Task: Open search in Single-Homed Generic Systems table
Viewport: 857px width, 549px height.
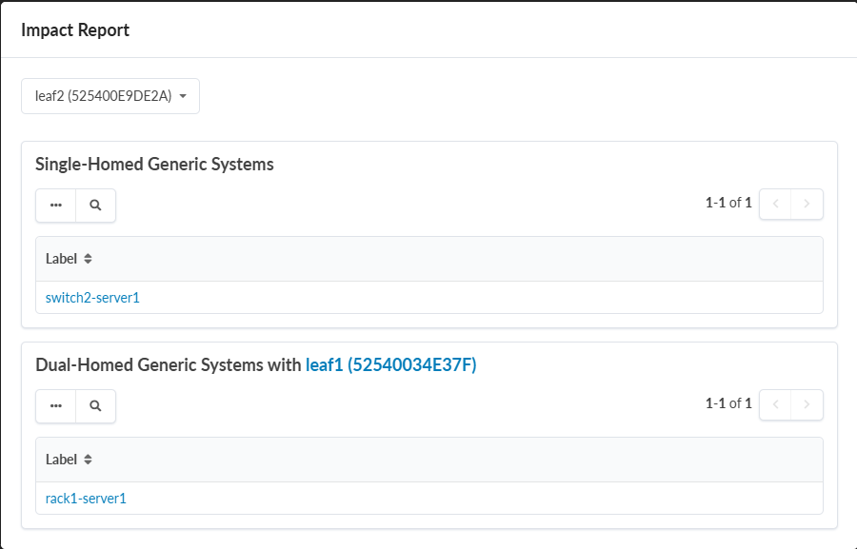Action: 95,205
